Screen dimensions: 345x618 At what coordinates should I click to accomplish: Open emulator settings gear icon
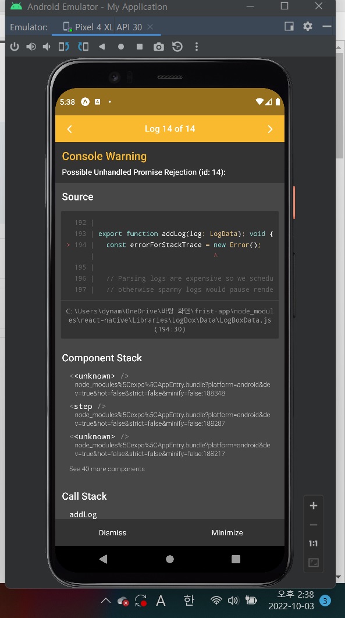(308, 26)
